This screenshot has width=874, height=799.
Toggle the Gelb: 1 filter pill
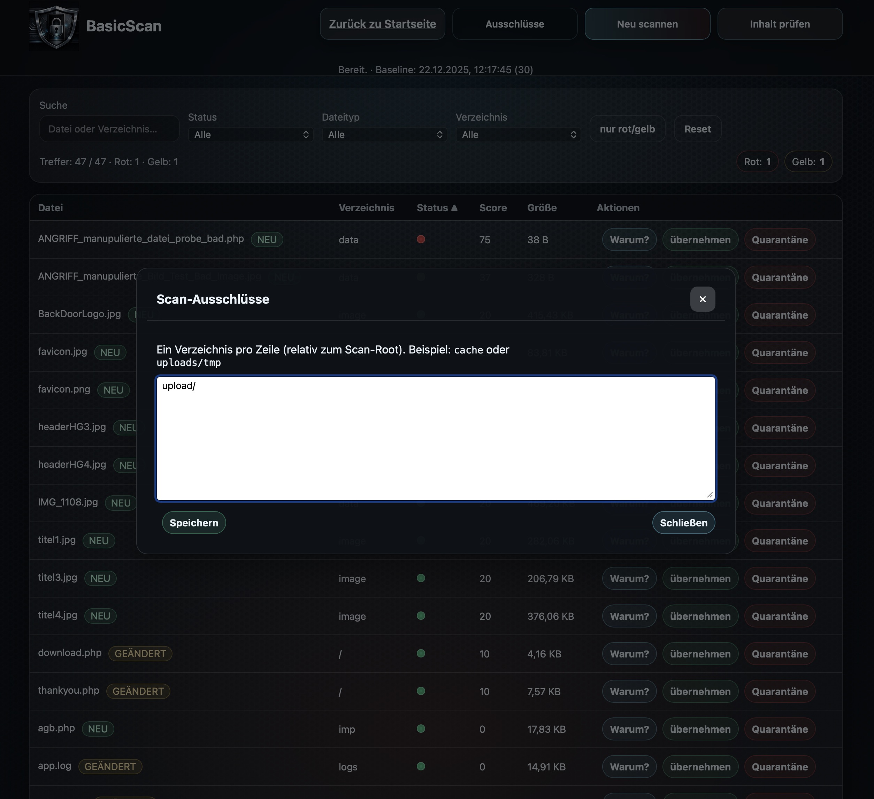click(x=808, y=162)
